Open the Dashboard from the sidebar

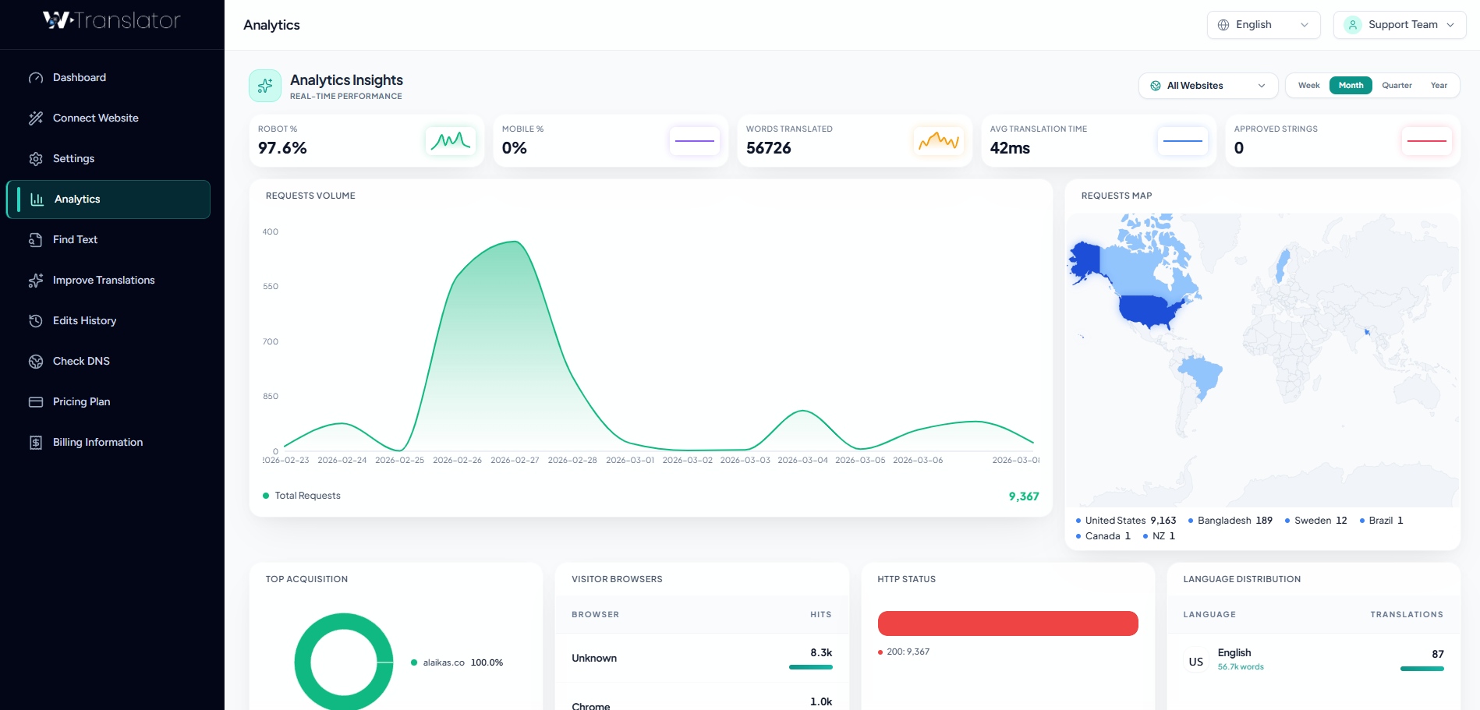[79, 77]
